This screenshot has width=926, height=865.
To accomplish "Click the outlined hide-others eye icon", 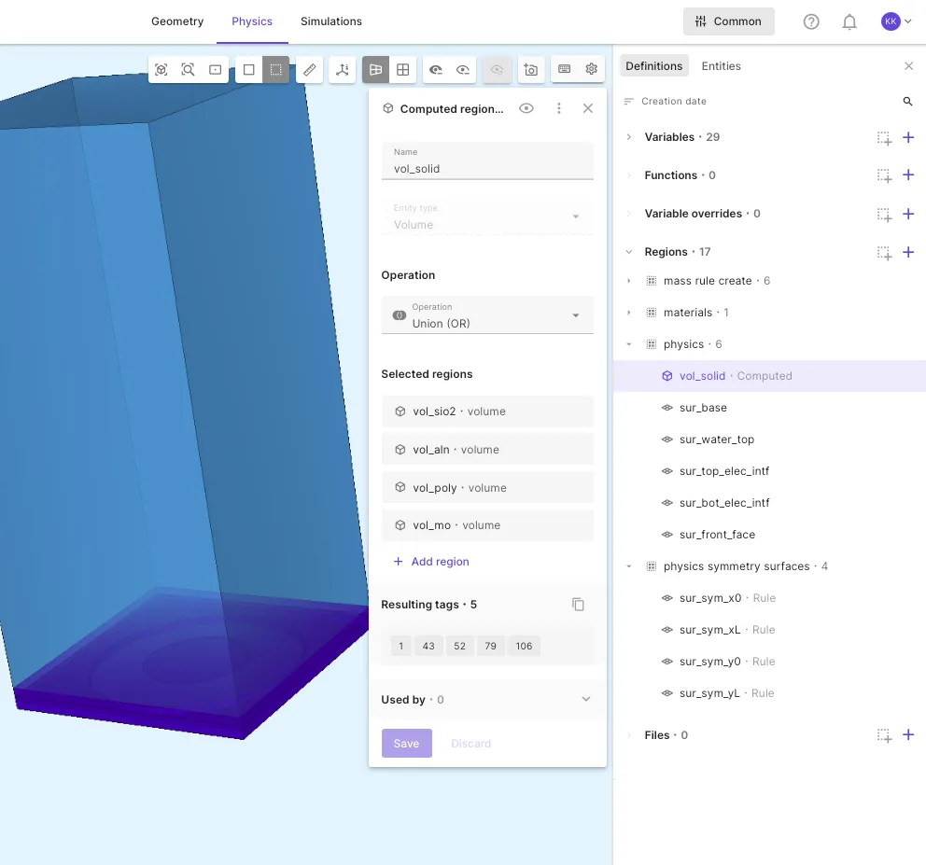I will (x=463, y=70).
